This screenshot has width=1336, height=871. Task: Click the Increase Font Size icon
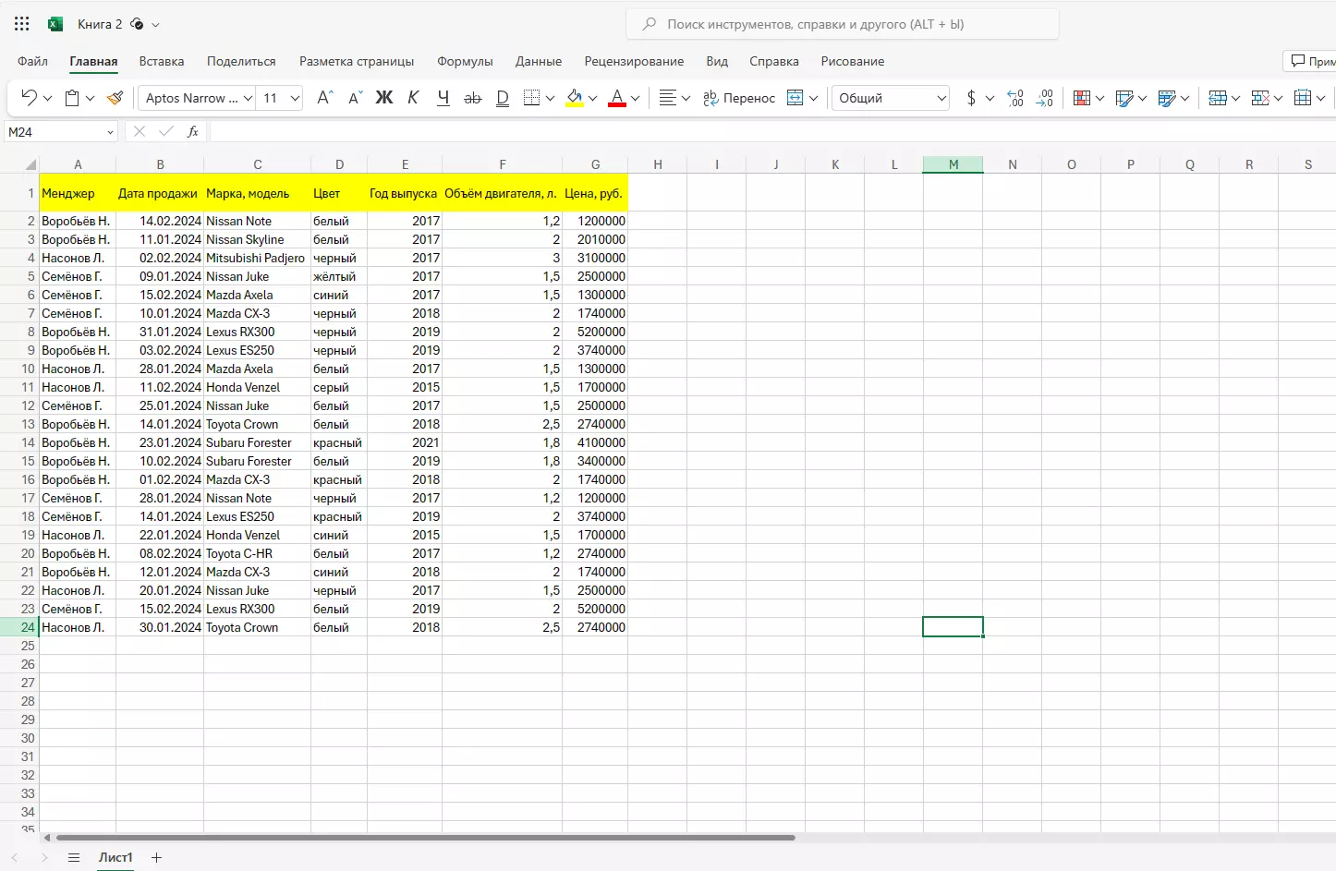click(324, 98)
